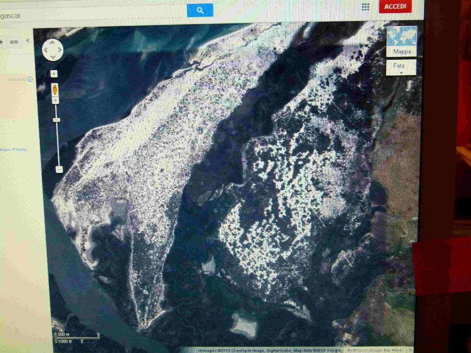Pan the map right with the arrow
The width and height of the screenshot is (471, 353).
[60, 50]
